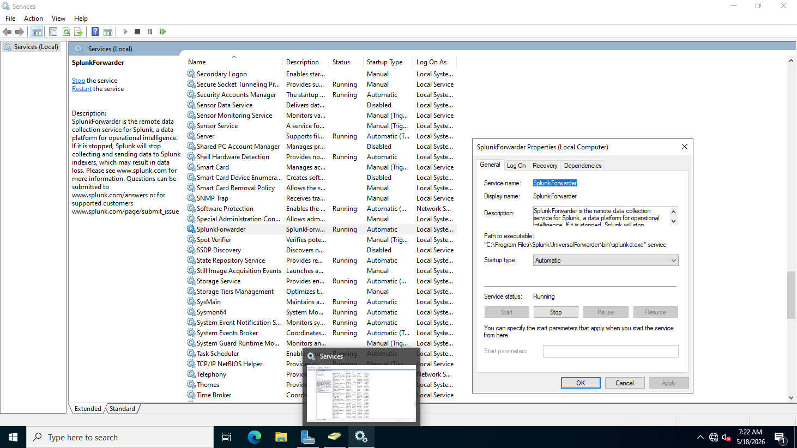Click services list scrollbar up arrow

pos(792,60)
